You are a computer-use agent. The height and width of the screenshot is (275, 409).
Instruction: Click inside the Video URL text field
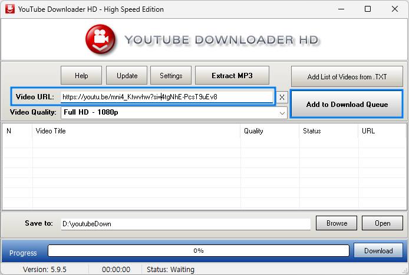click(x=167, y=97)
